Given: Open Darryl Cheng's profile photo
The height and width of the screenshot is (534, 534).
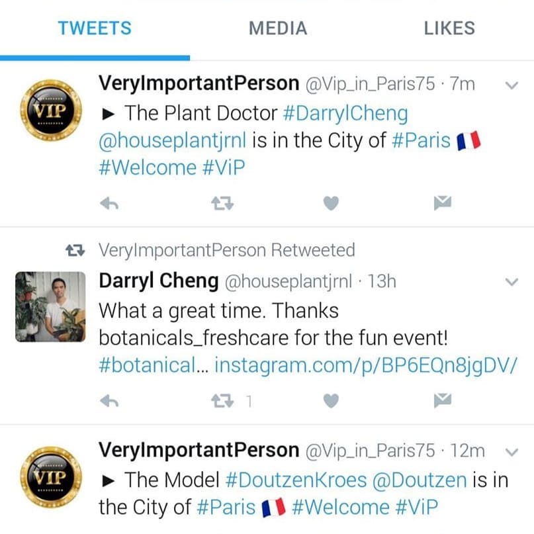Looking at the screenshot, I should click(50, 306).
